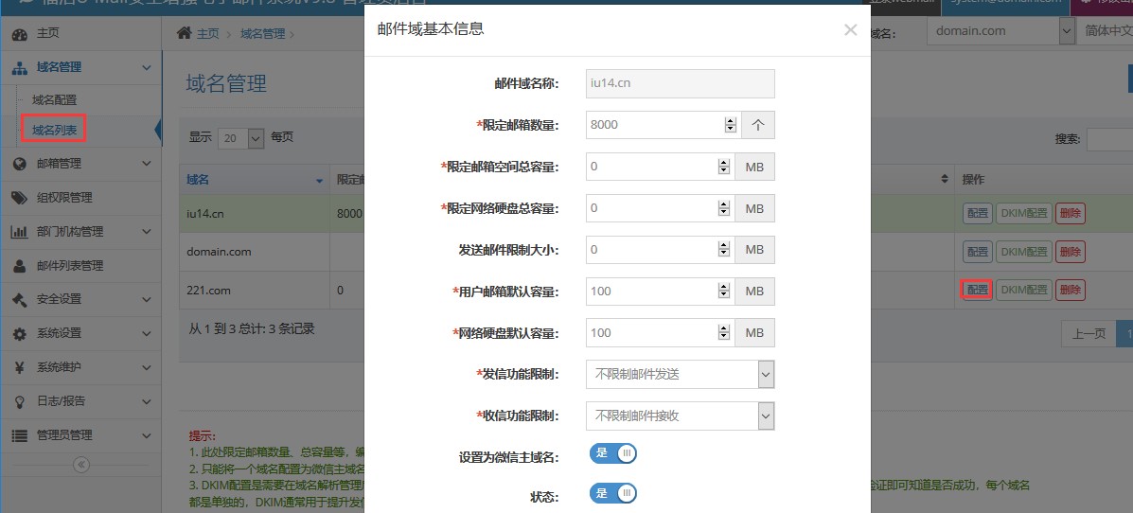Collapse the sidebar with double-arrow button
The height and width of the screenshot is (513, 1133).
point(80,465)
